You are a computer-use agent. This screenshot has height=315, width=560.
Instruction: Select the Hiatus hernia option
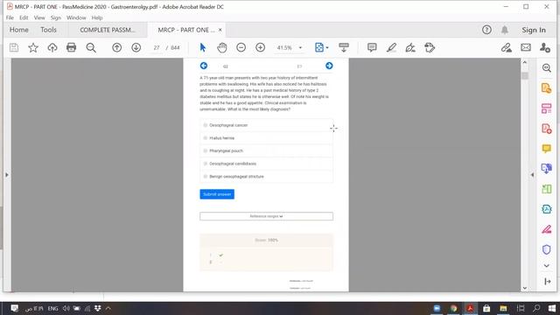click(266, 138)
